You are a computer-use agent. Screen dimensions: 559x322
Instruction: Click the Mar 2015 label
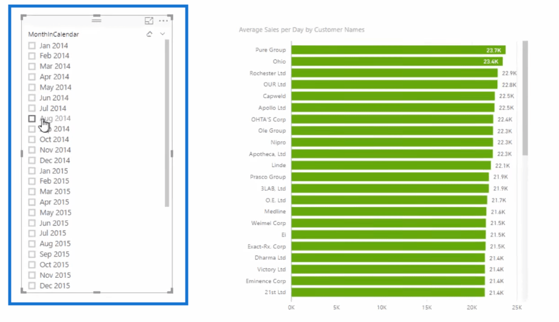55,191
